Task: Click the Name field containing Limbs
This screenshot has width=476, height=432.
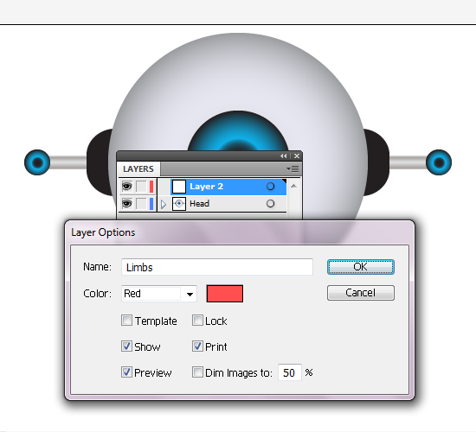Action: pos(217,267)
